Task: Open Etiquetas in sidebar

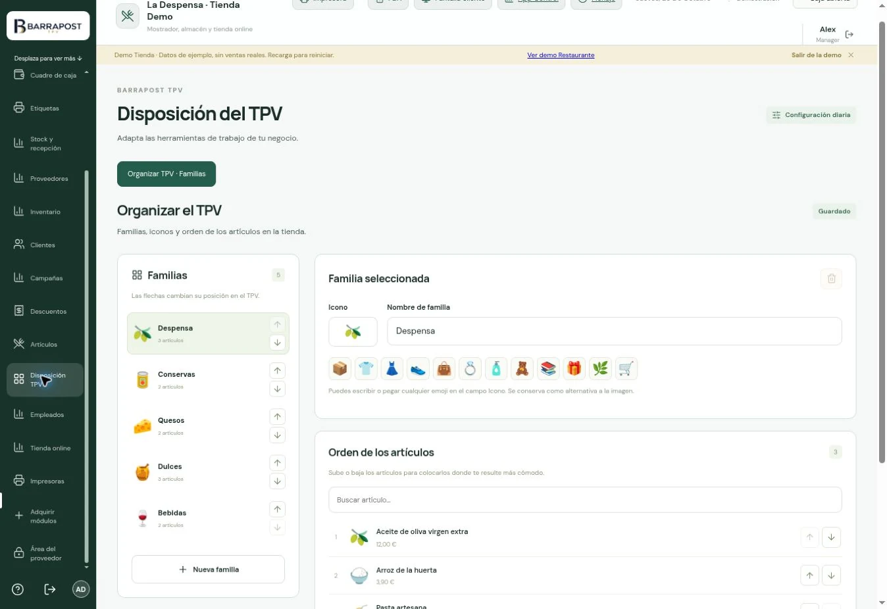Action: [45, 108]
